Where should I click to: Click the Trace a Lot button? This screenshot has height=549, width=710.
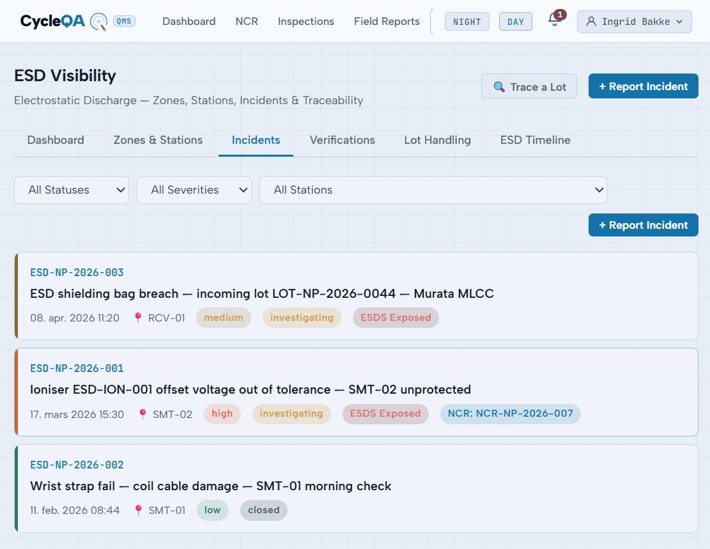tap(529, 86)
